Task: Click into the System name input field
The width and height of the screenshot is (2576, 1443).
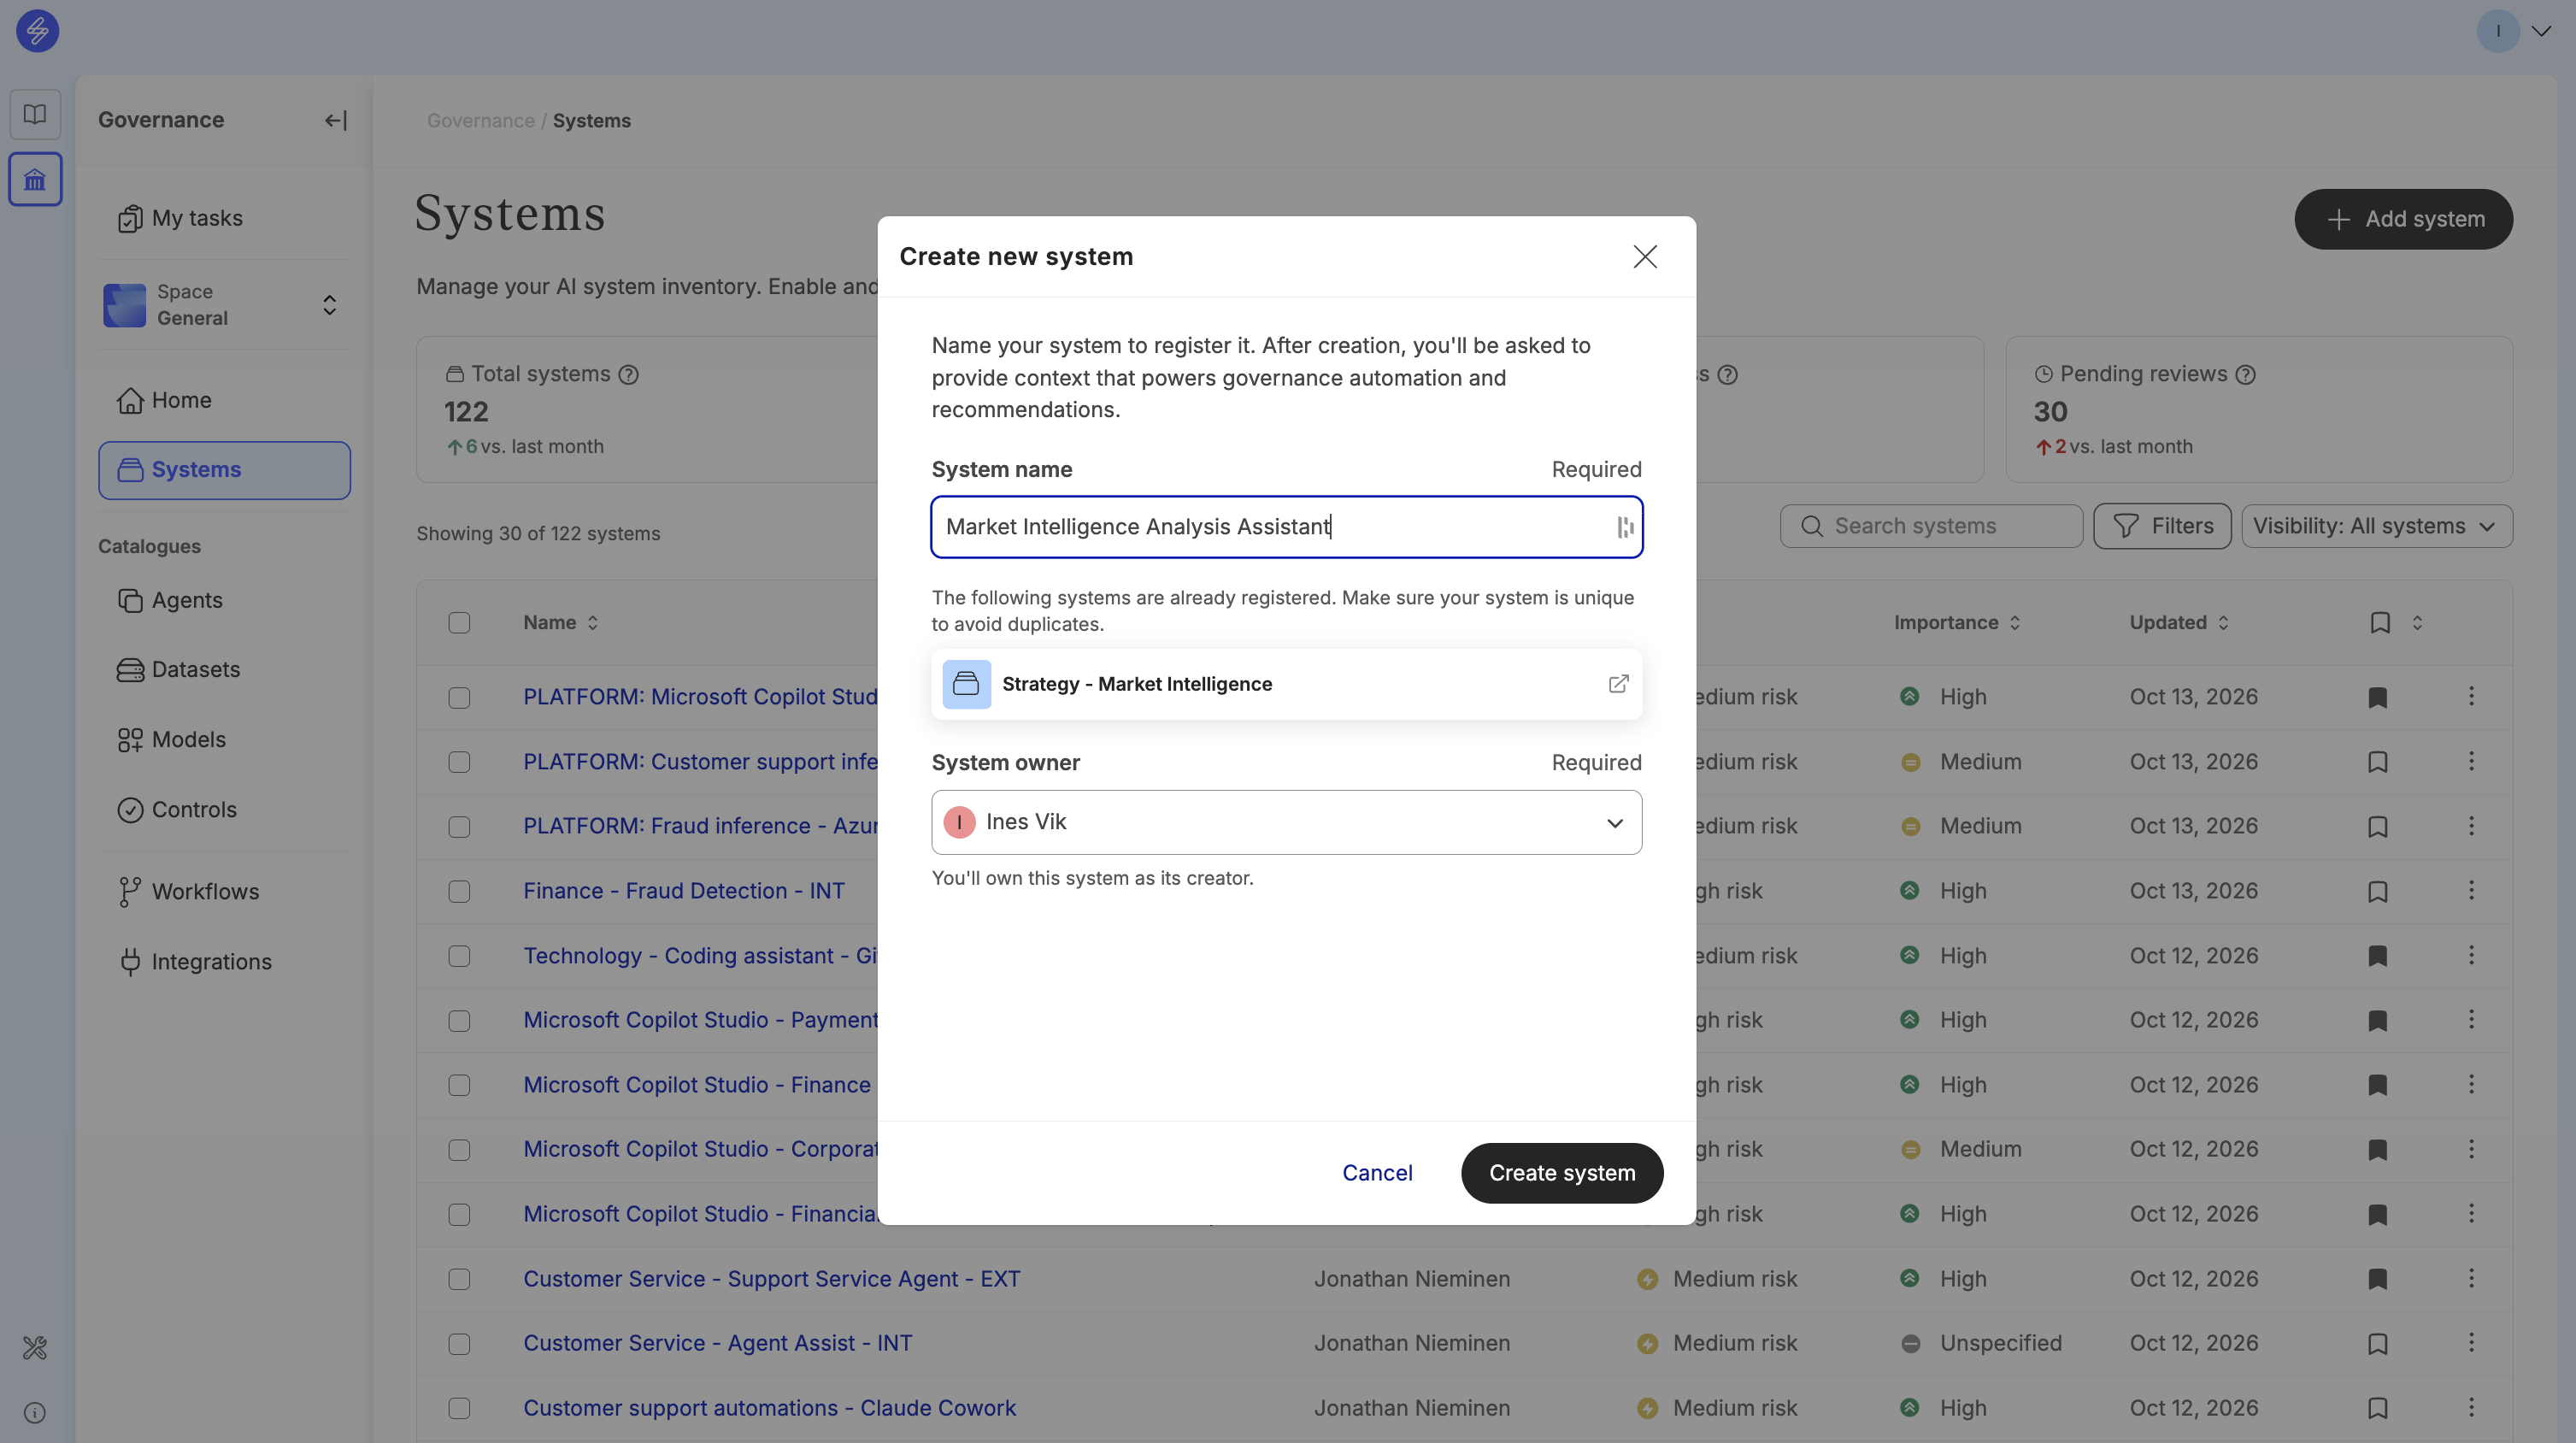Action: tap(1286, 527)
